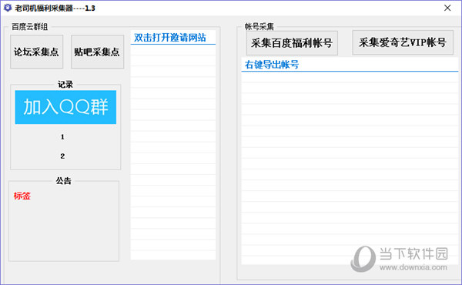Start 采集百度福利帐号 collection
The image size is (462, 285).
(292, 43)
